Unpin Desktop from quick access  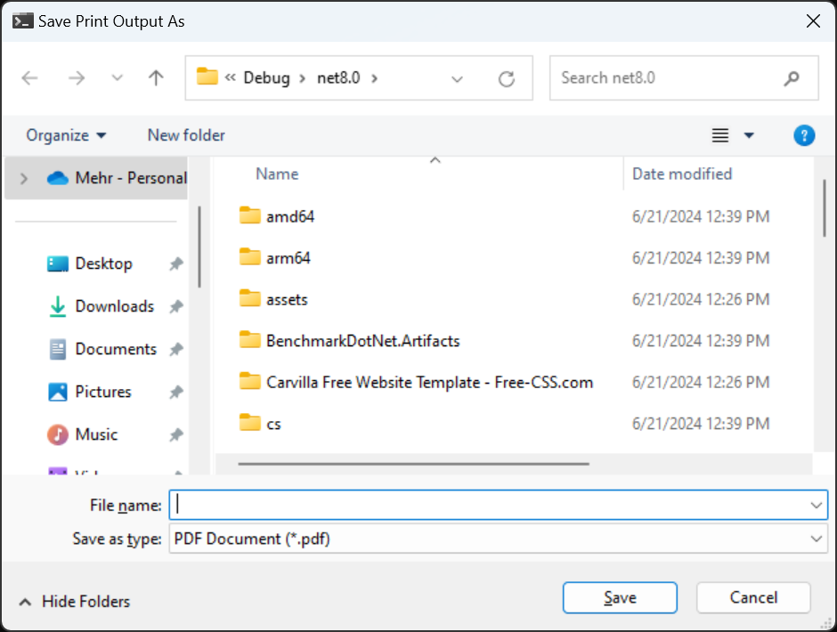coord(176,263)
